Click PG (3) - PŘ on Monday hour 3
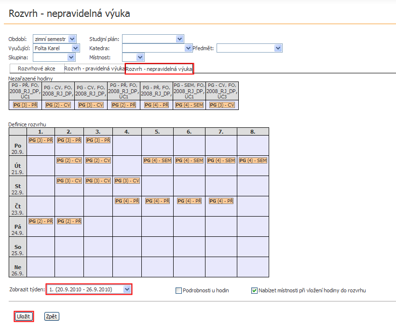The width and height of the screenshot is (396, 328). point(98,140)
